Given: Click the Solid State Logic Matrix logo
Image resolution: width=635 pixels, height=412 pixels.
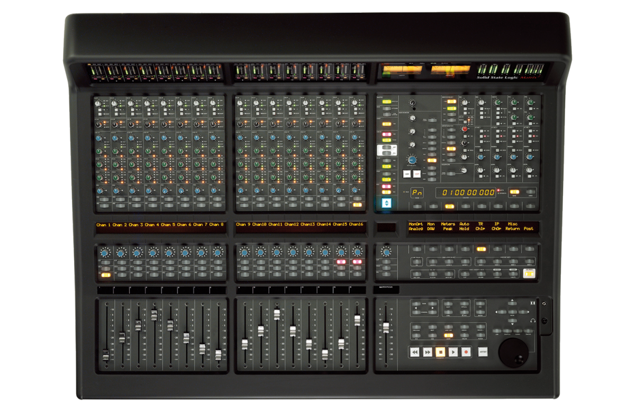Looking at the screenshot, I should 508,78.
